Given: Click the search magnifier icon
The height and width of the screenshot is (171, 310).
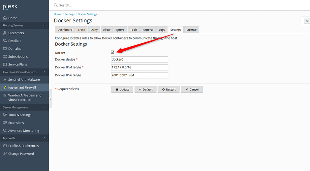Looking at the screenshot, I should click(x=56, y=5).
